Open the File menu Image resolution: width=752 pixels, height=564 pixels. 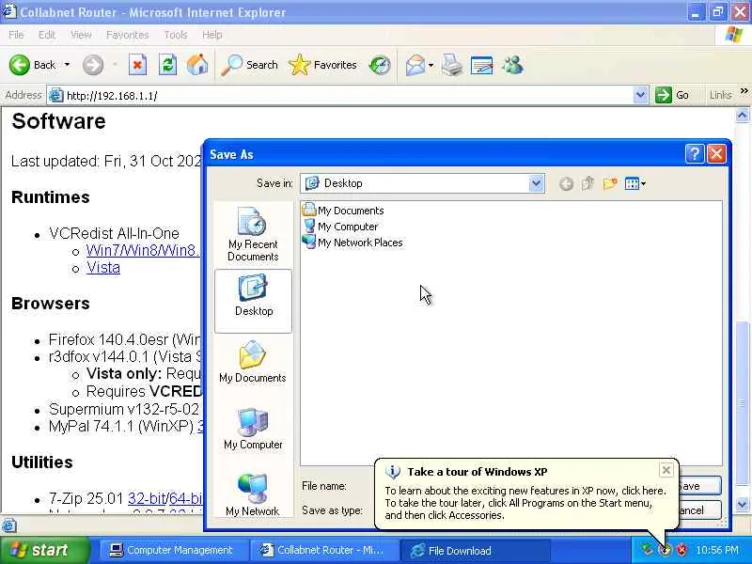16,35
